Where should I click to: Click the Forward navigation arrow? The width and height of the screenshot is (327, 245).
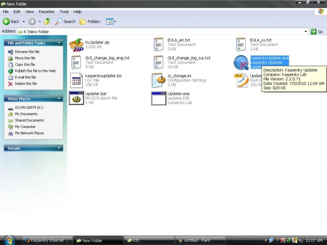(32, 21)
